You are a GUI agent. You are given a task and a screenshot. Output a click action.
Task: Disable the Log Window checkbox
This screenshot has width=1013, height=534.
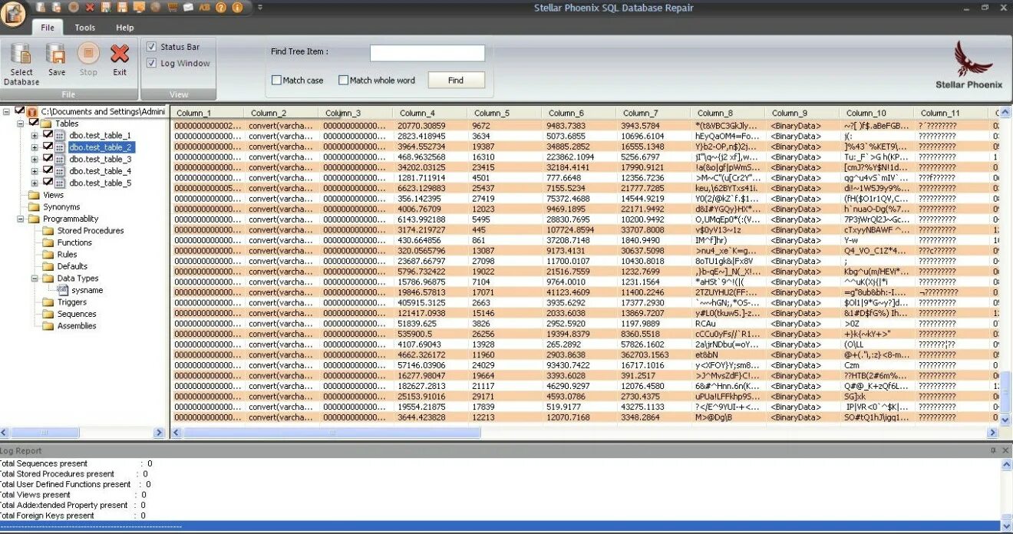pos(150,63)
